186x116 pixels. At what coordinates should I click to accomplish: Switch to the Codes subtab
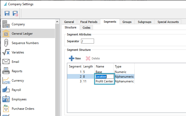tap(86, 27)
